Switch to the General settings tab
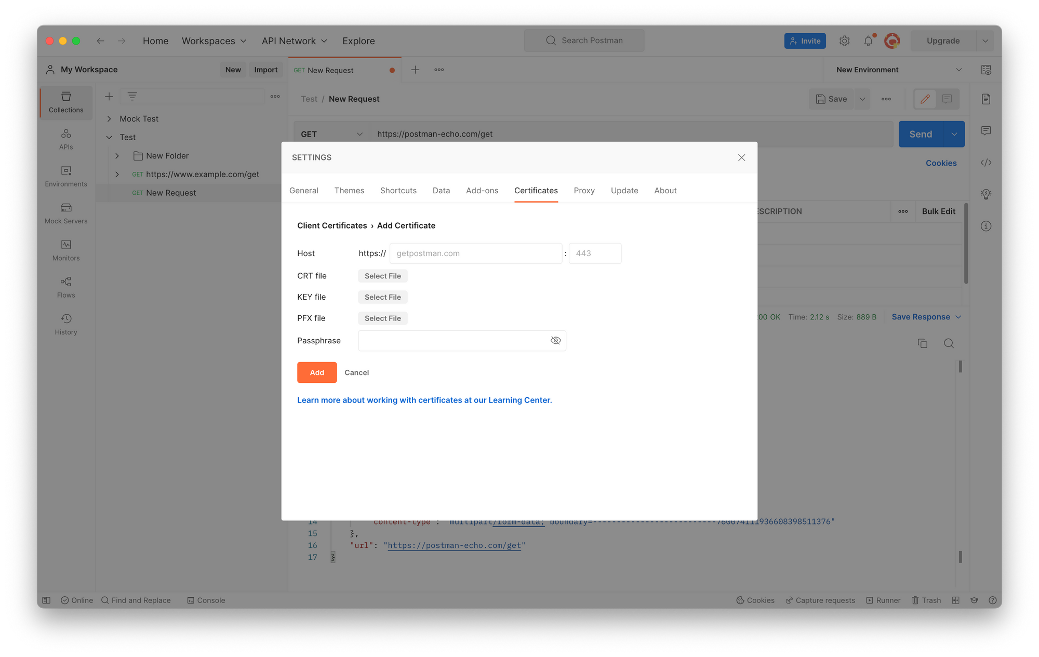This screenshot has width=1039, height=657. click(304, 190)
